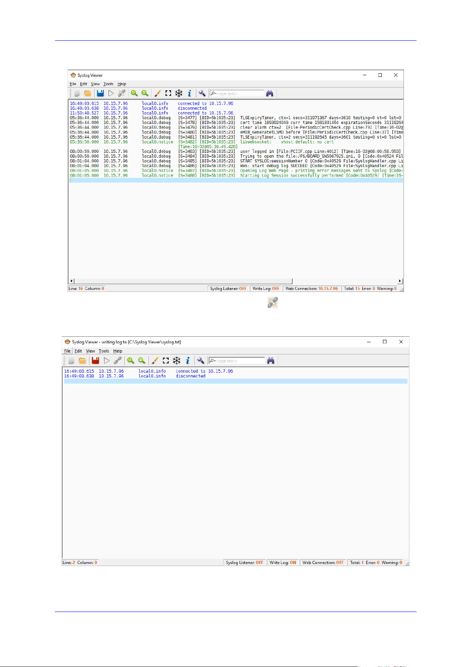Click 'Line: 16' status in upper window
Image resolution: width=472 pixels, height=667 pixels.
[76, 289]
